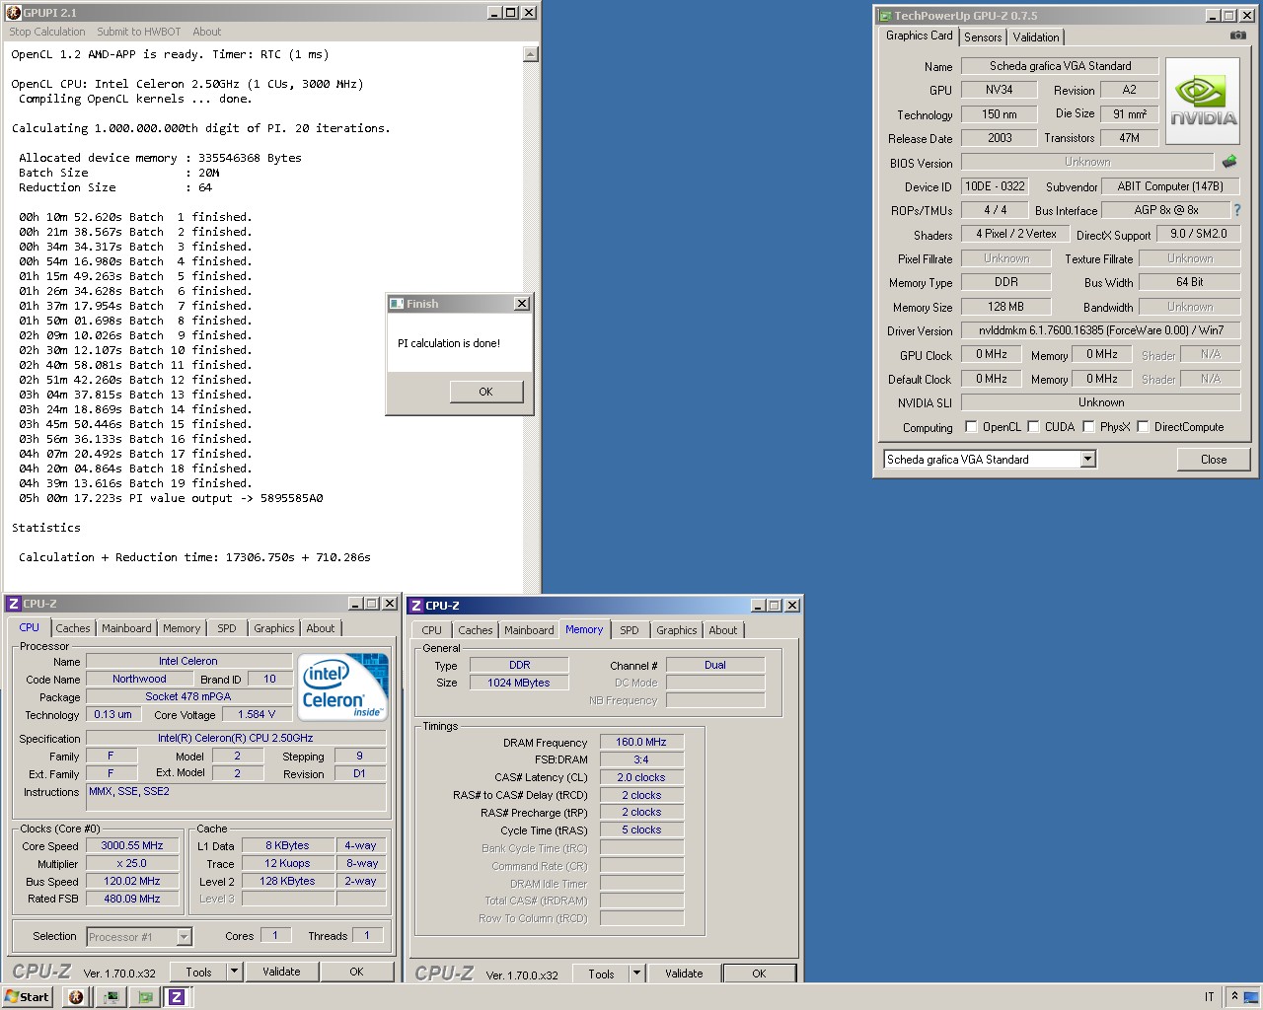Open Graphics tab in left CPU-Z
The height and width of the screenshot is (1010, 1263).
pyautogui.click(x=274, y=628)
